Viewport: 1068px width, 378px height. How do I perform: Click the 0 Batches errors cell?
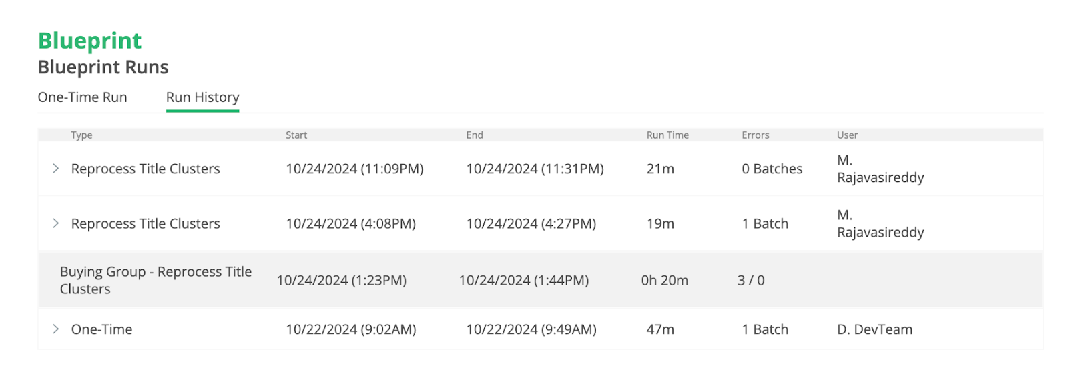pos(772,169)
